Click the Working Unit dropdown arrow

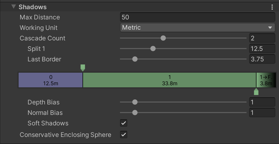(270, 28)
